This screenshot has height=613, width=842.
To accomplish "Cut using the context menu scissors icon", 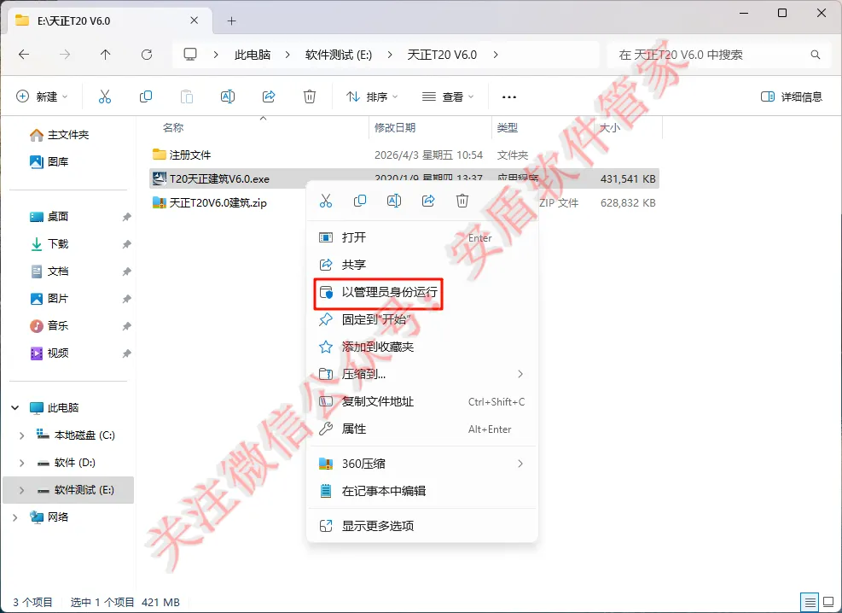I will pyautogui.click(x=326, y=201).
